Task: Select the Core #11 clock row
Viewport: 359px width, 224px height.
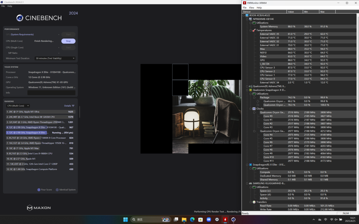Action: tap(309, 161)
